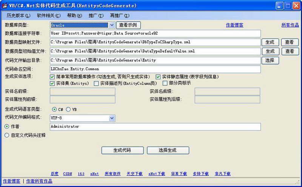The image size is (302, 187).
Task: Uncheck the 简单常用数据库操作 checkbox
Action: [x=52, y=77]
